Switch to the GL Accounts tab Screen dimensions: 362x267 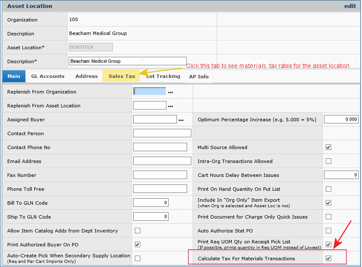click(x=48, y=76)
